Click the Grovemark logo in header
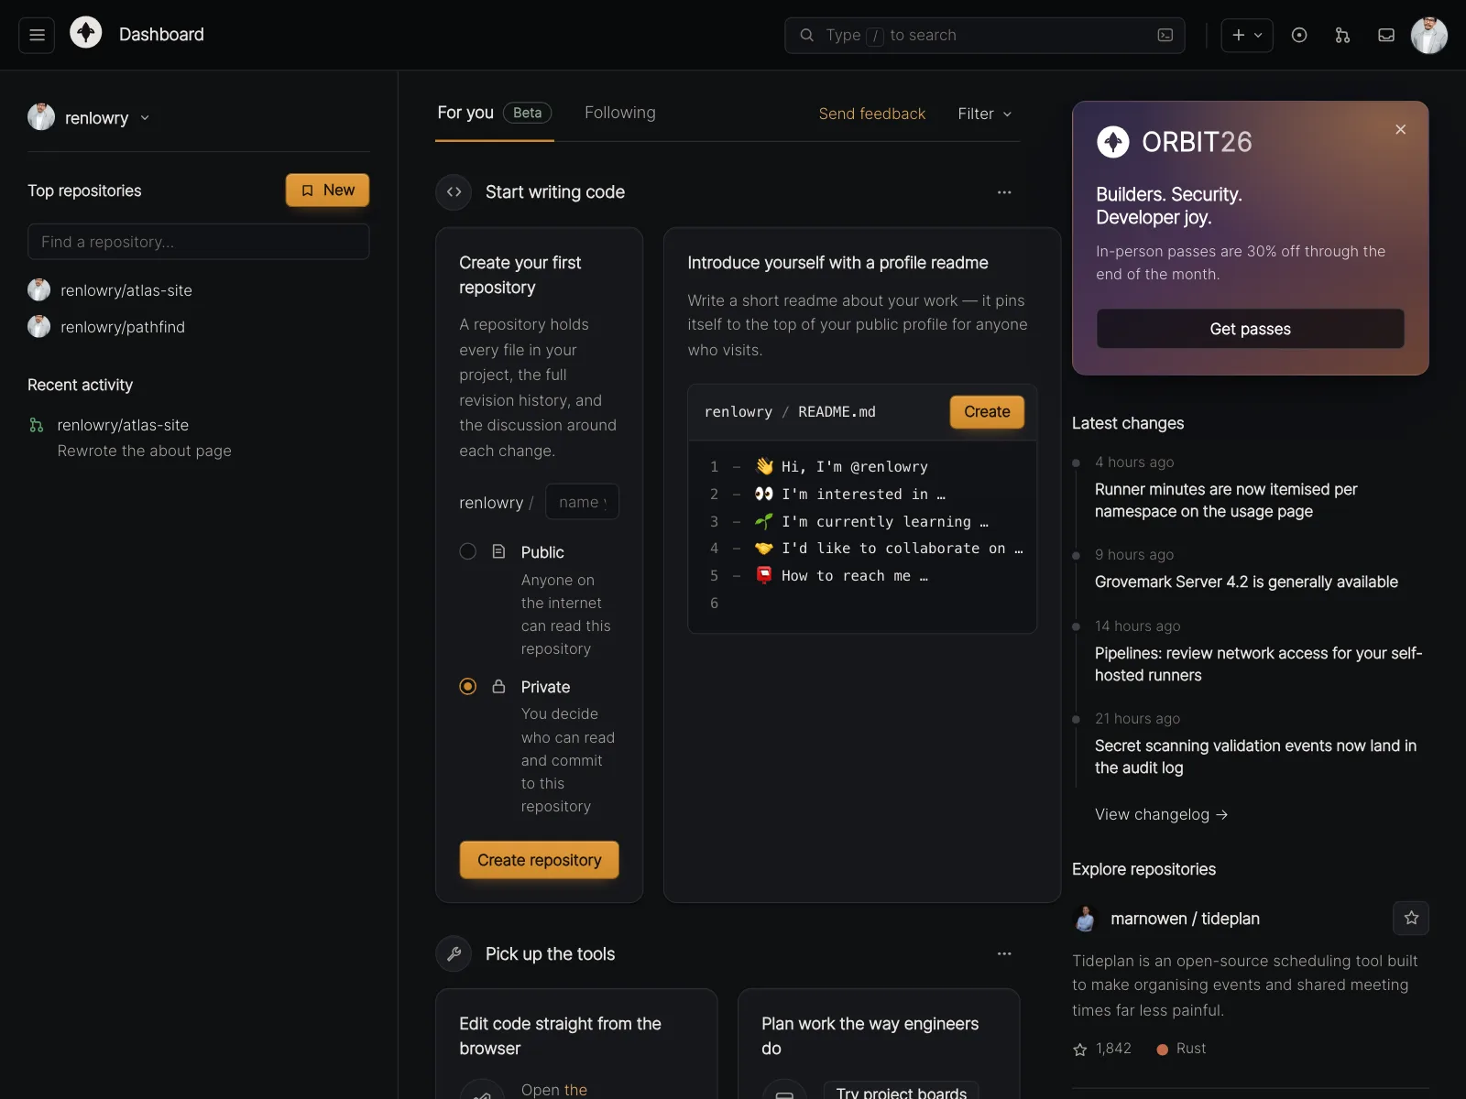 point(86,33)
